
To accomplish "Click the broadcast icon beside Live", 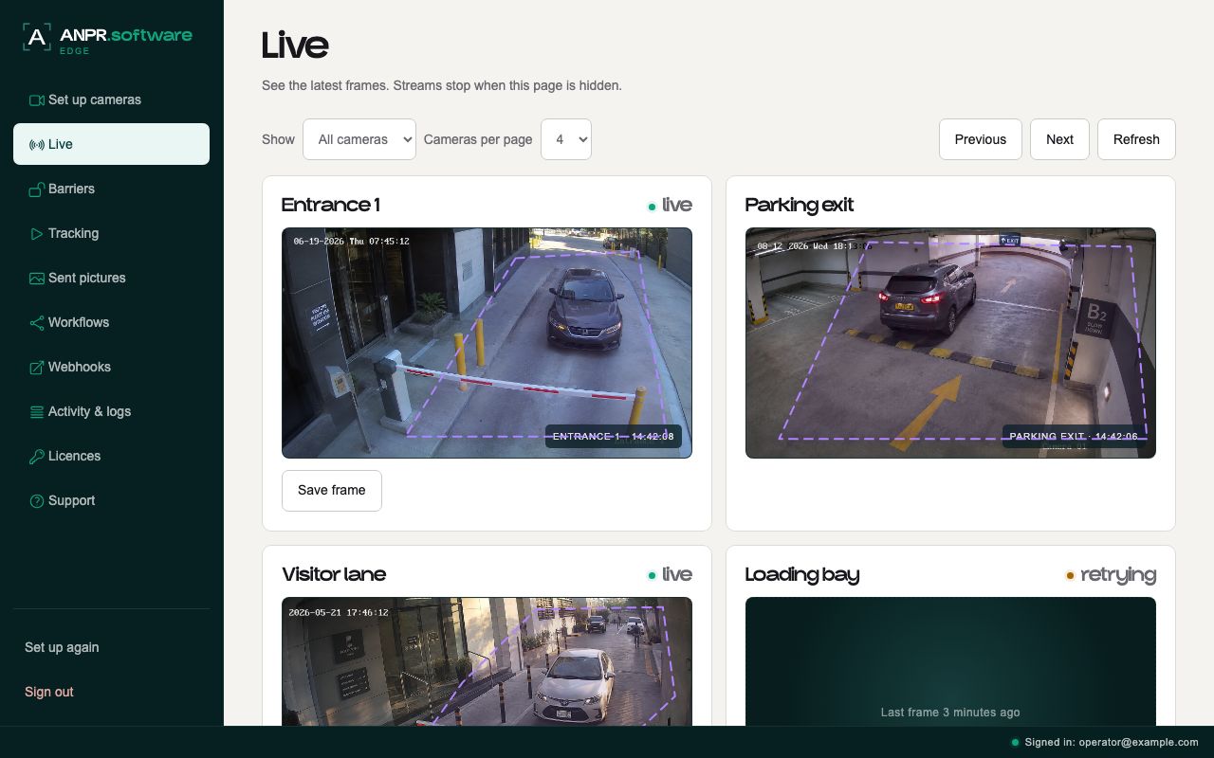I will tap(37, 145).
